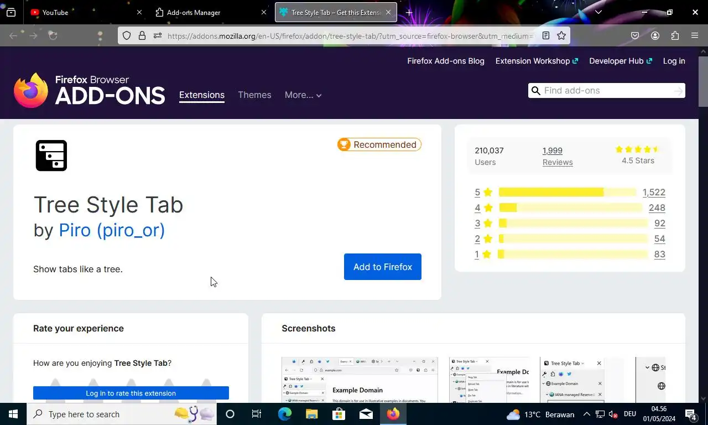Select the Themes navigation item
708x425 pixels.
[254, 95]
